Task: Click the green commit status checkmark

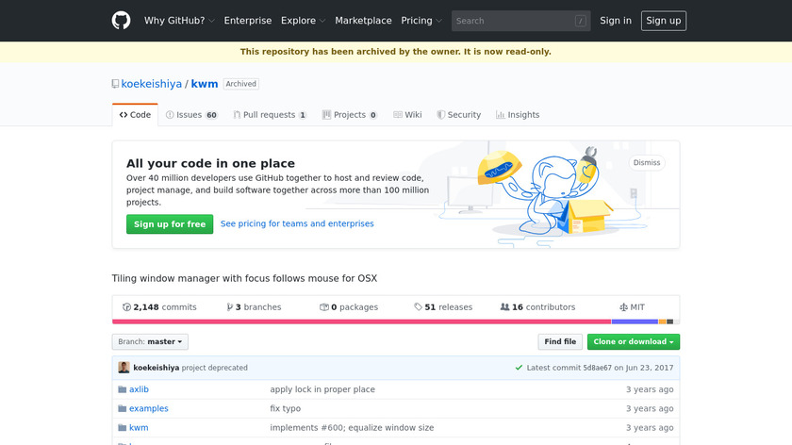Action: tap(519, 368)
